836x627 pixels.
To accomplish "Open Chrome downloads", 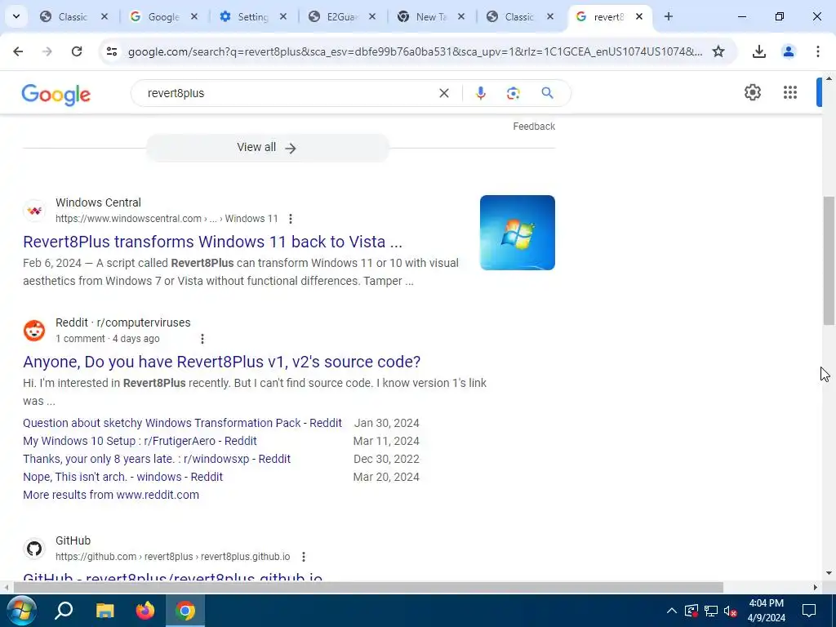I will click(758, 51).
